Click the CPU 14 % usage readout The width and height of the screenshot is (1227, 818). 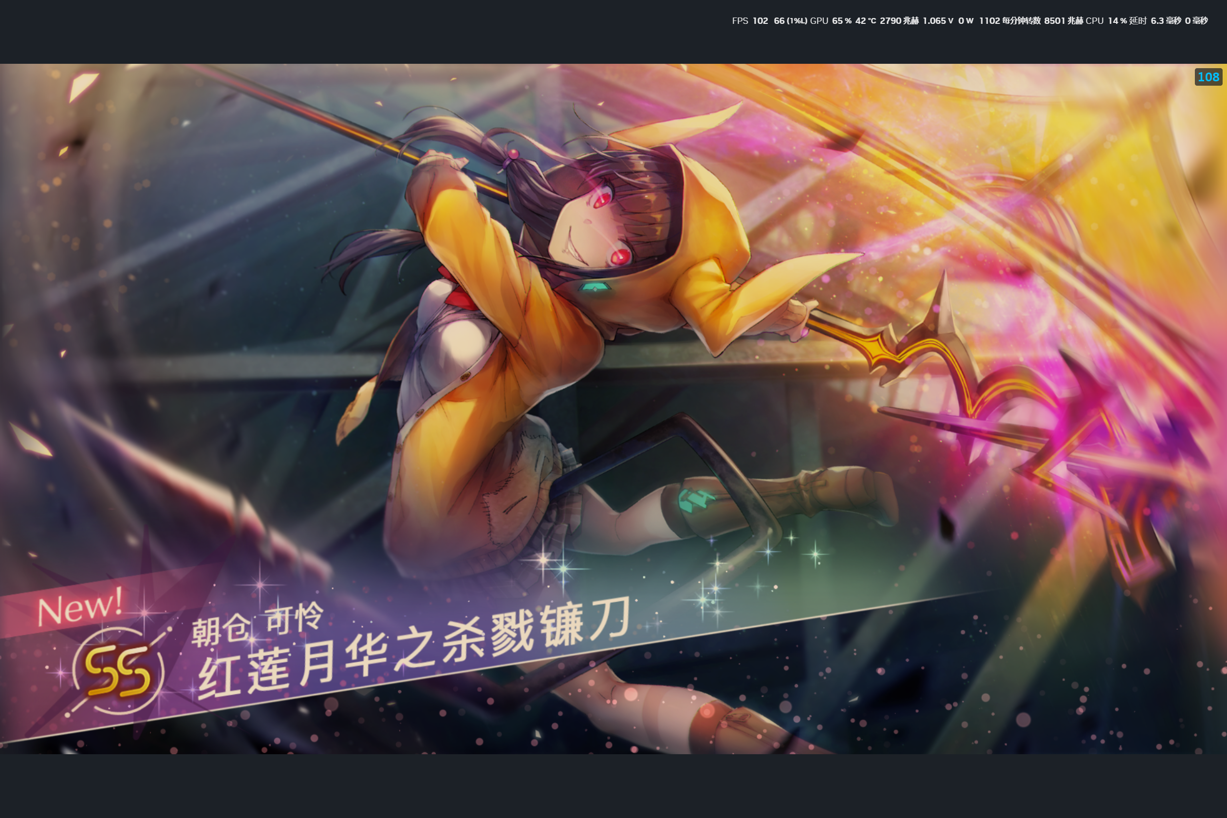pyautogui.click(x=1106, y=21)
